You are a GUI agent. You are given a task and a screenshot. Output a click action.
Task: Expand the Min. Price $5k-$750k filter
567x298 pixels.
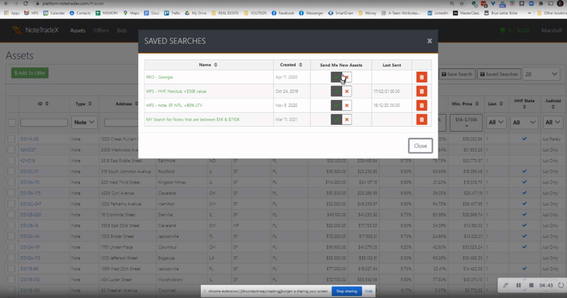[x=466, y=122]
